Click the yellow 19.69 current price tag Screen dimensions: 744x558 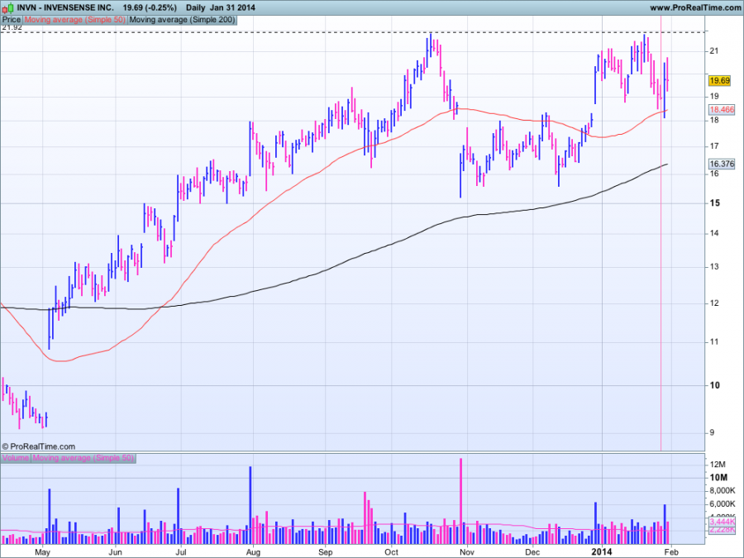(719, 81)
